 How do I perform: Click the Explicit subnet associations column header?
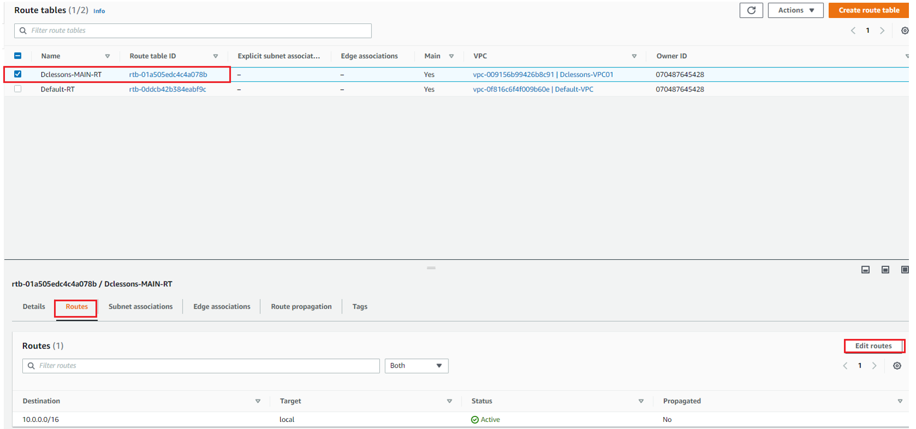278,56
